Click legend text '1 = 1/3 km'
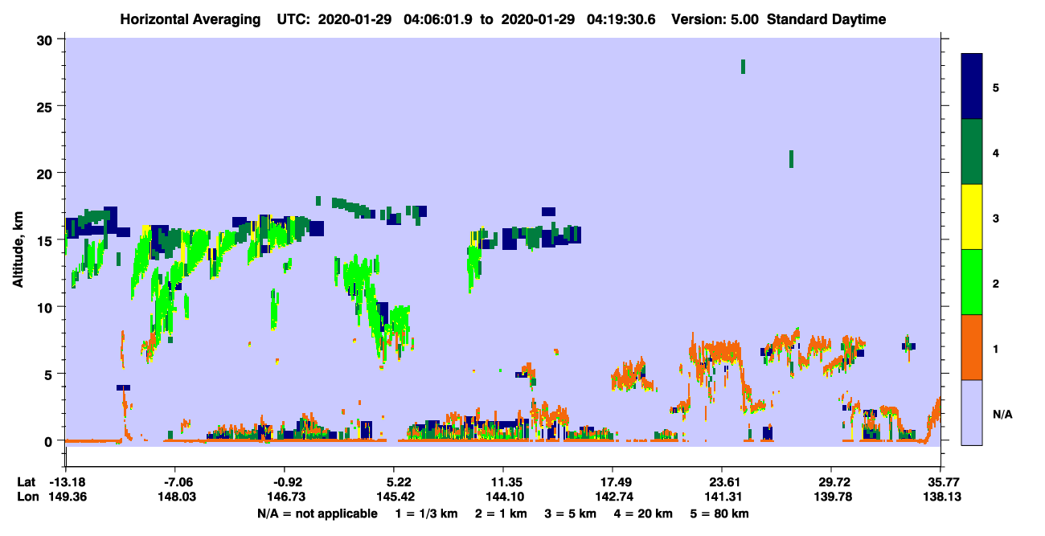Image resolution: width=1045 pixels, height=536 pixels. pyautogui.click(x=426, y=513)
